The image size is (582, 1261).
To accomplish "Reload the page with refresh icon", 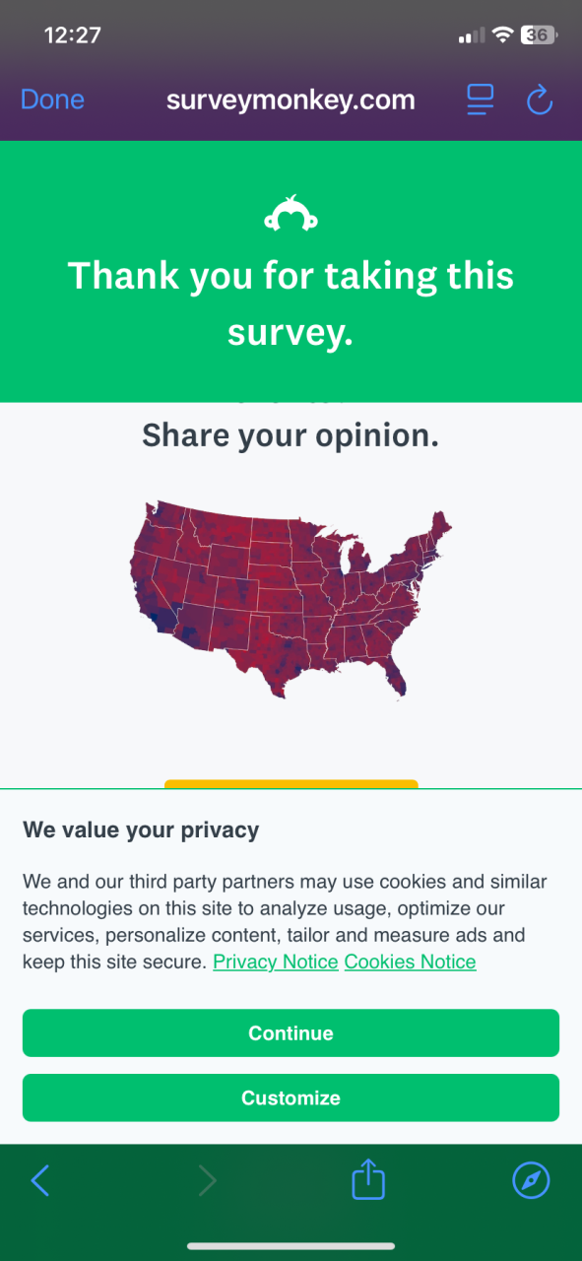I will coord(540,100).
